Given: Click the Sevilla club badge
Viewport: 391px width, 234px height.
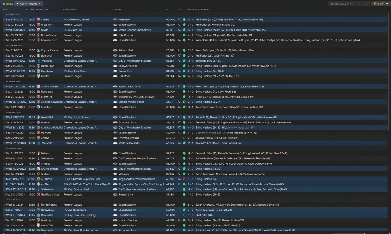Looking at the screenshot, I should [38, 30].
